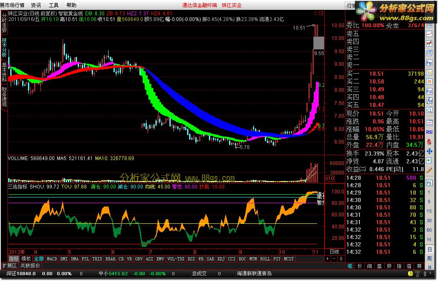Image resolution: width=438 pixels, height=281 pixels.
Task: Click the Fi2 toolbar icon
Action: point(429,91)
